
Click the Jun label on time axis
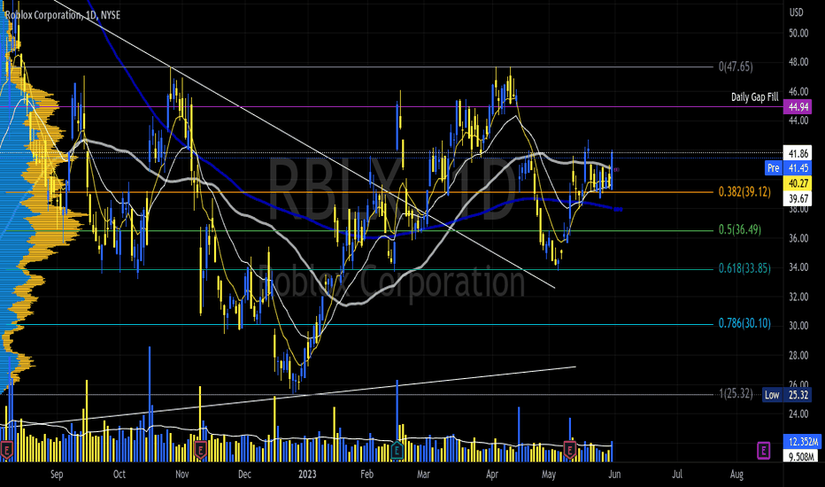click(x=614, y=475)
